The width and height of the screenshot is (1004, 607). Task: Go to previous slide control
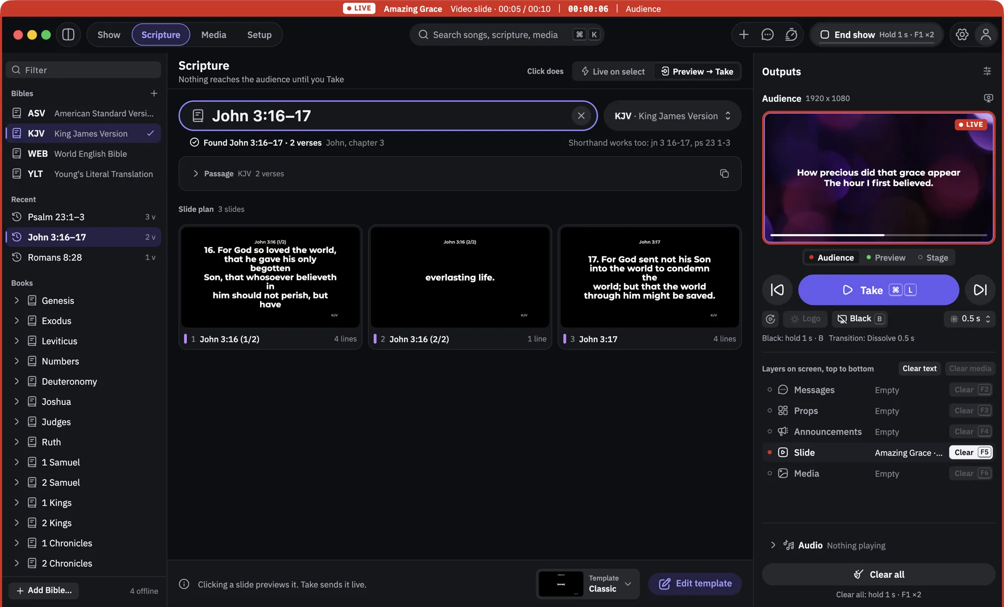tap(777, 290)
